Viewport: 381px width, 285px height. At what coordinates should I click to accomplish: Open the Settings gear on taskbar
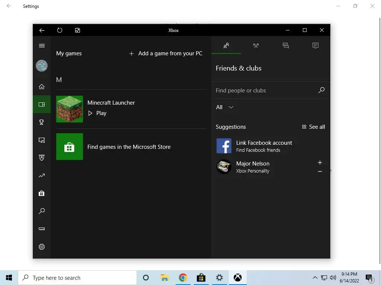tap(220, 278)
